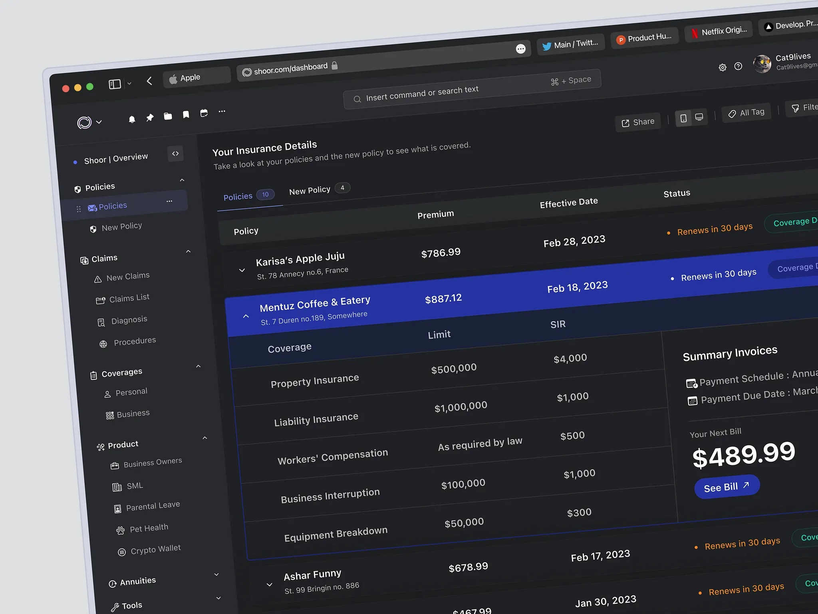Toggle the browser sidebar panel icon
The height and width of the screenshot is (614, 818).
tap(115, 84)
